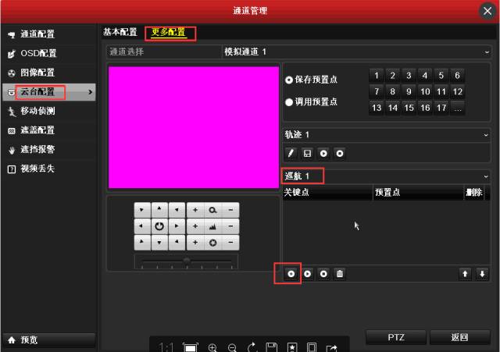Pan the PTZ camera left
Screen dimensions: 500x352
(142, 226)
